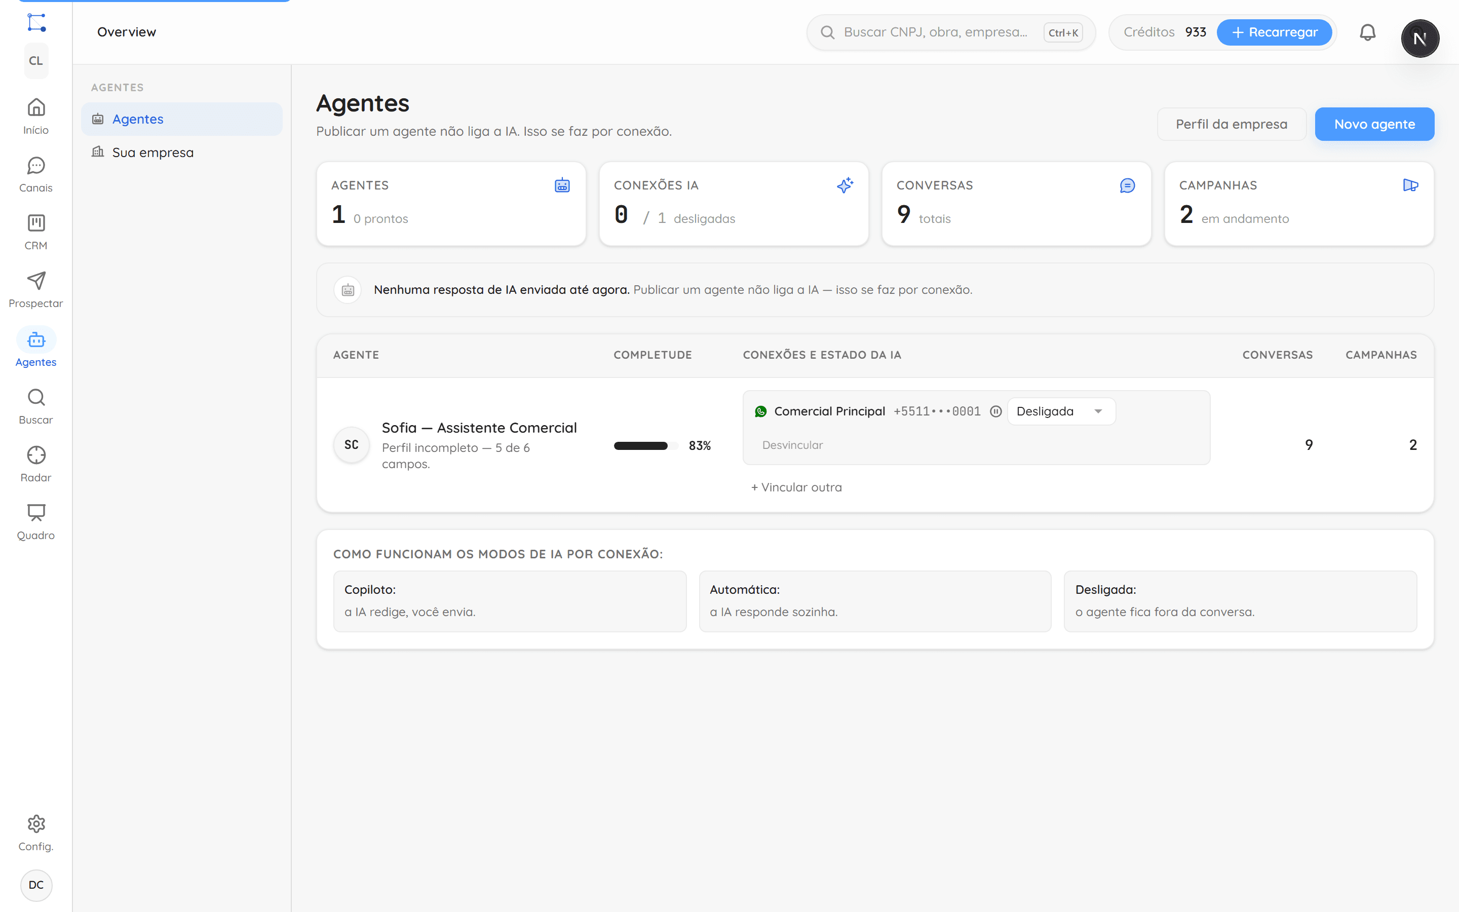Click the pause icon beside the phone number

(995, 411)
